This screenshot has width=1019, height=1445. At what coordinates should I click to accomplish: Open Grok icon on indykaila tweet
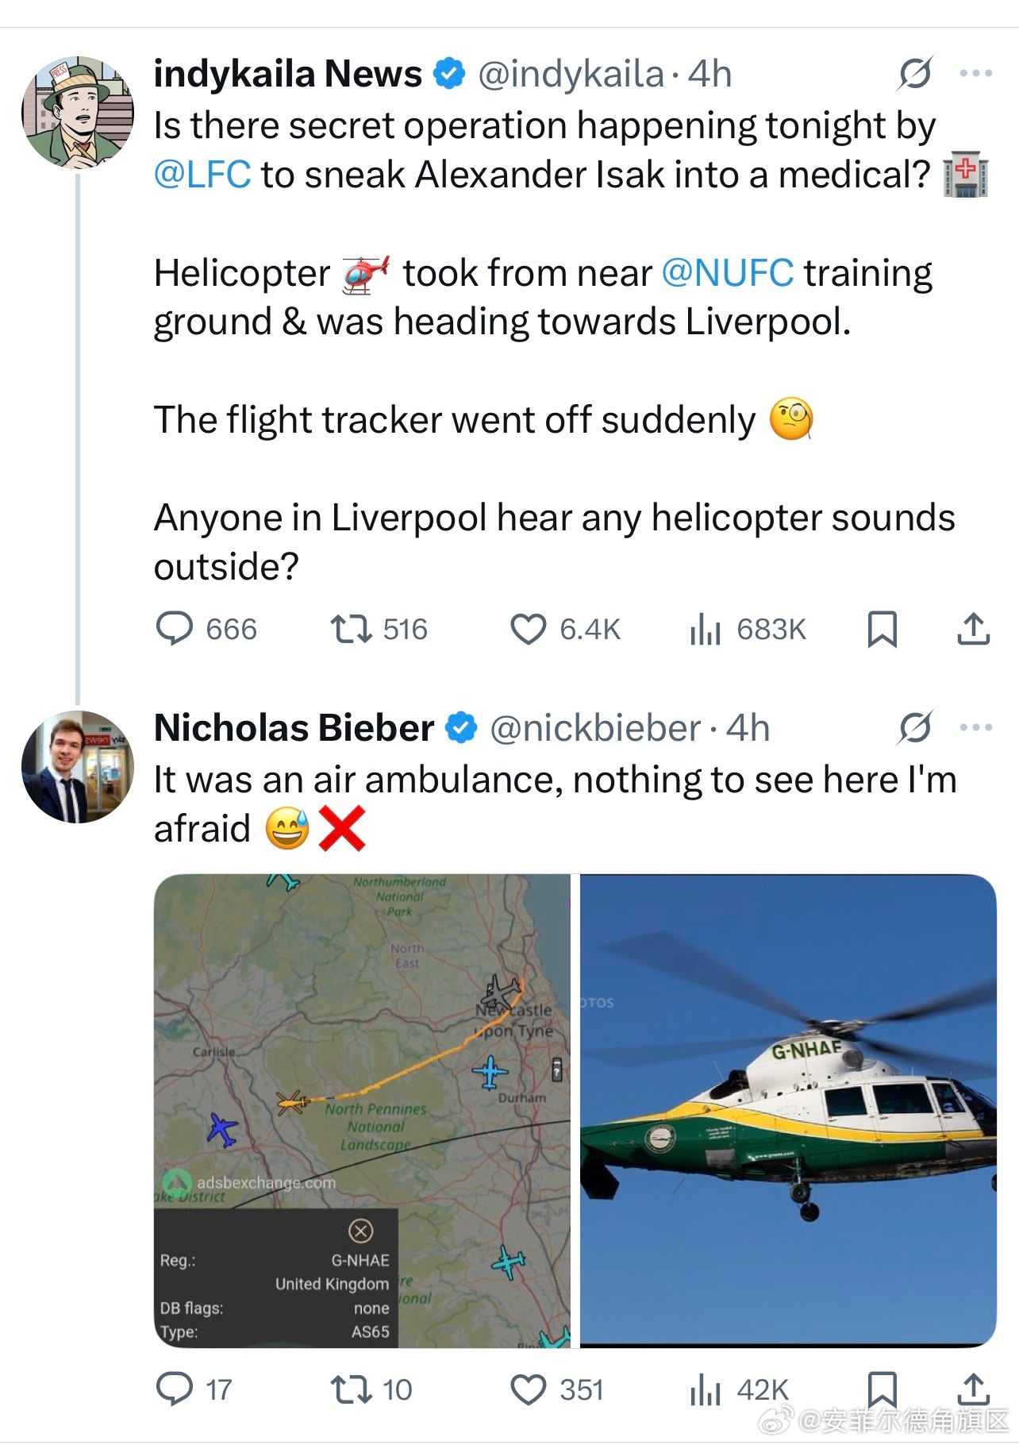tap(915, 74)
